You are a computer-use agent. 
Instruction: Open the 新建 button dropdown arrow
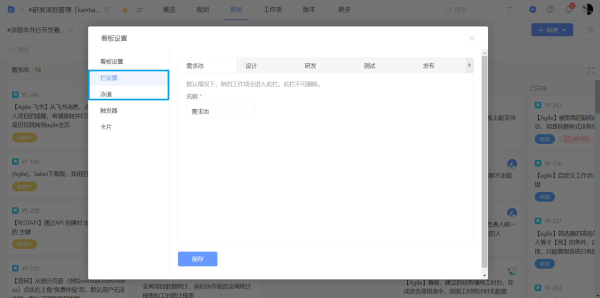[x=562, y=29]
